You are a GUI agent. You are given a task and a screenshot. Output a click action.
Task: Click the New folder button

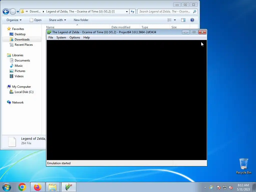pyautogui.click(x=81, y=20)
